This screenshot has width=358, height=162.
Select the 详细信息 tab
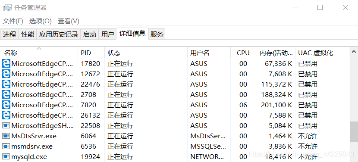132,34
